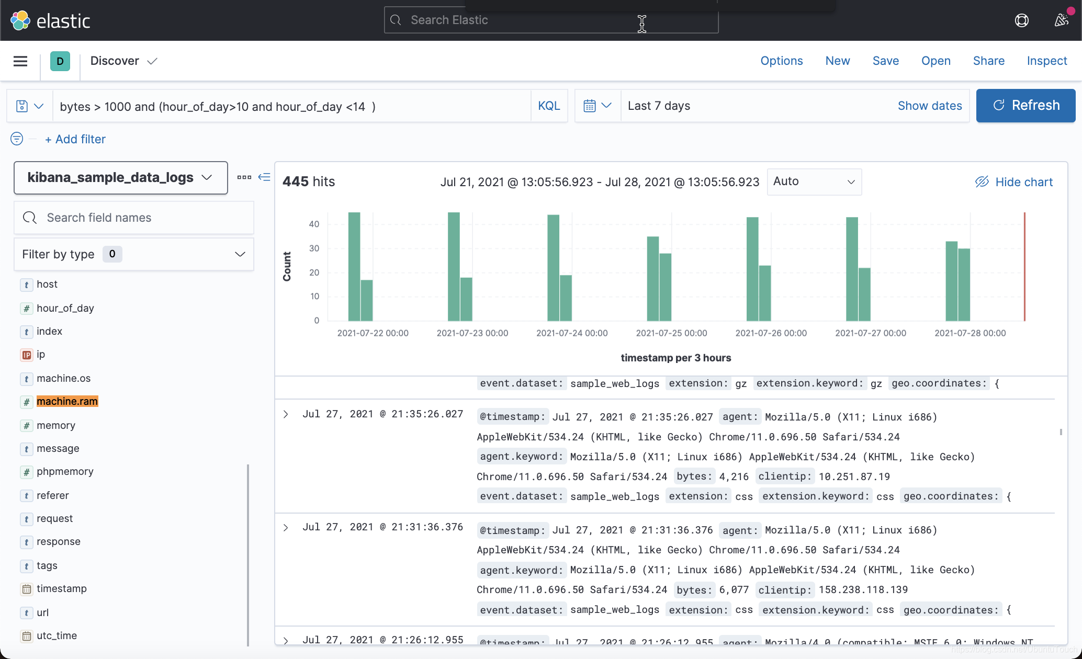Click the Elastic logo icon
This screenshot has width=1082, height=659.
pos(20,20)
